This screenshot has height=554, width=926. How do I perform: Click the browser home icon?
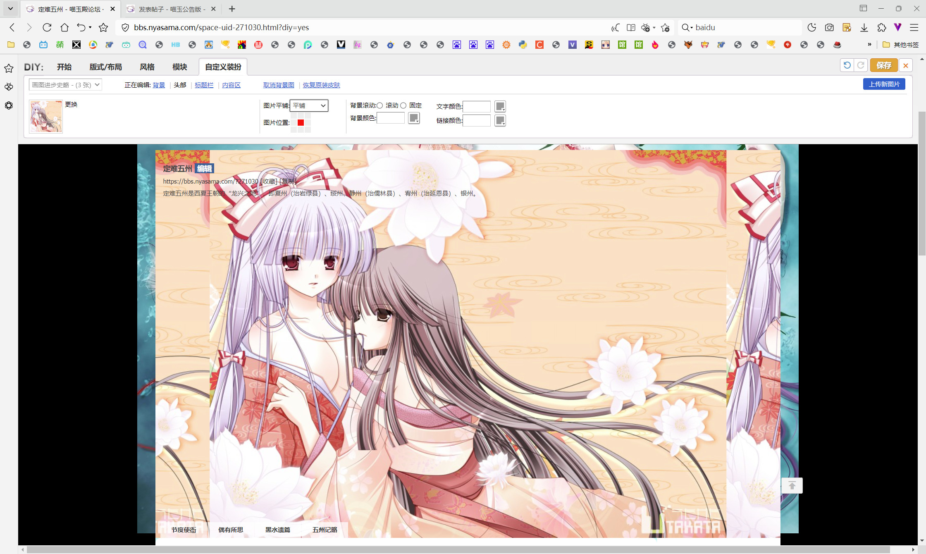coord(64,27)
